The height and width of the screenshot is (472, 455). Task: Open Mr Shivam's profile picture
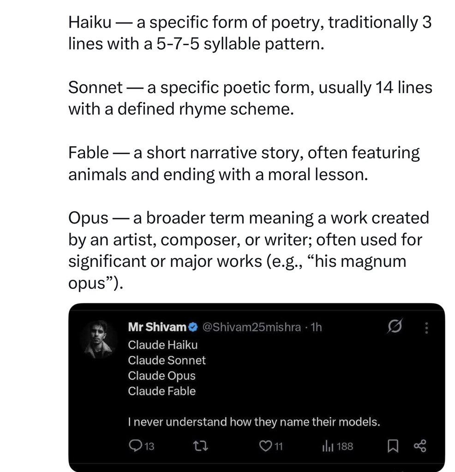99,339
